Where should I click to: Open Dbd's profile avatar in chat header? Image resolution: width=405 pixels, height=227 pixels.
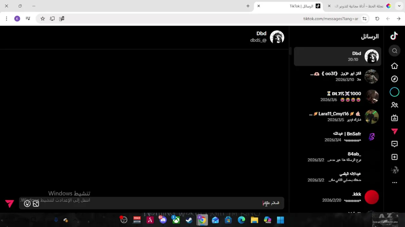pyautogui.click(x=277, y=38)
